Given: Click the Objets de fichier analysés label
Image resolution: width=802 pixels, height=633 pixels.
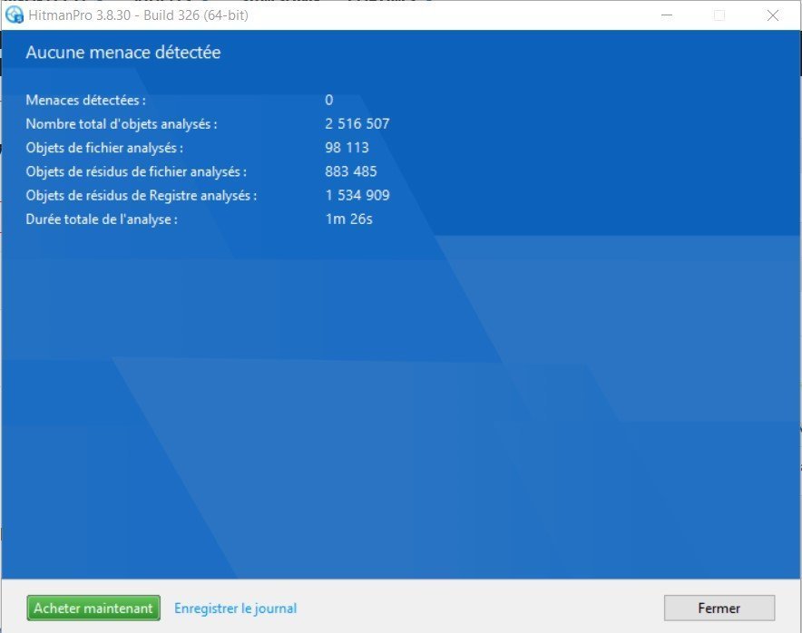Looking at the screenshot, I should pyautogui.click(x=104, y=148).
